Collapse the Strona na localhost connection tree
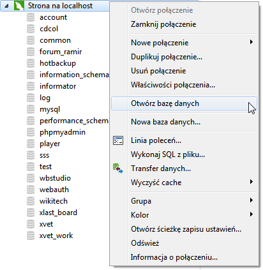Image resolution: width=263 pixels, height=270 pixels. [x=6, y=6]
